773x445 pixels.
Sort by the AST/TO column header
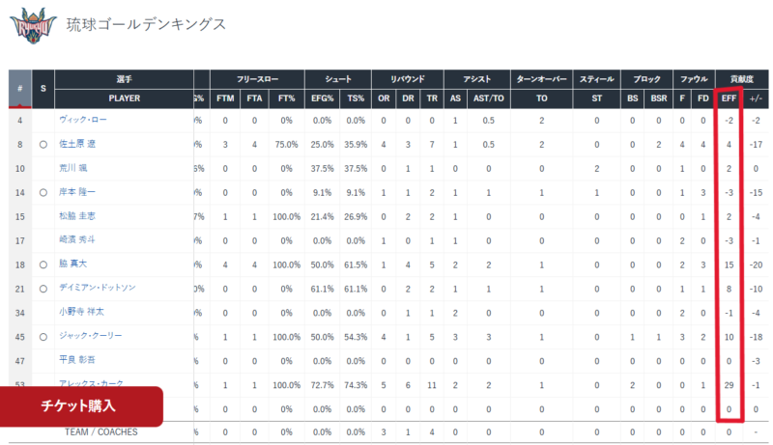488,98
